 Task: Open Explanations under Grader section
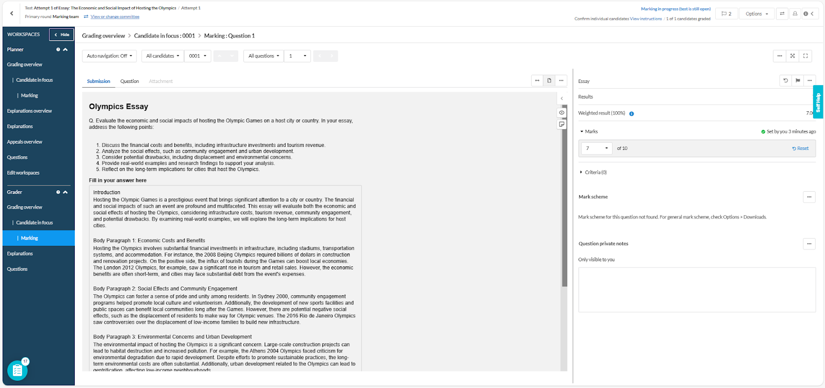coord(20,254)
